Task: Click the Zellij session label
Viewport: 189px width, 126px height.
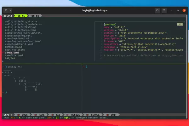Action: coord(8,16)
